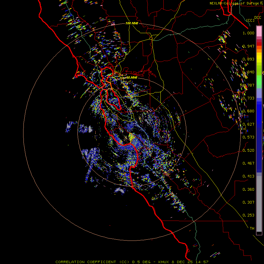Select the 0.893 scale value
Screen dimensions: 264x264
coord(248,59)
